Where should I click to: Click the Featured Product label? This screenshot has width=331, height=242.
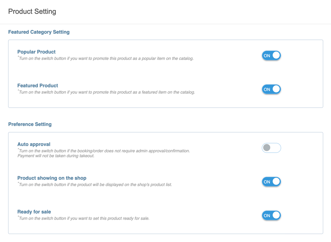(38, 85)
